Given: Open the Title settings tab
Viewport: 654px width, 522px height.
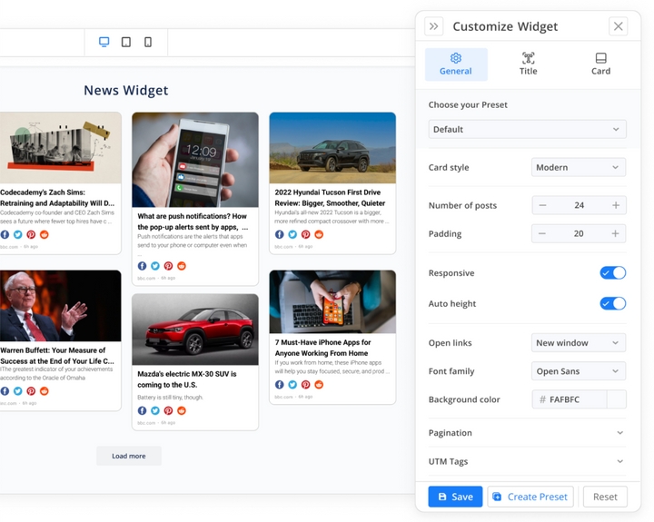Looking at the screenshot, I should pos(528,64).
